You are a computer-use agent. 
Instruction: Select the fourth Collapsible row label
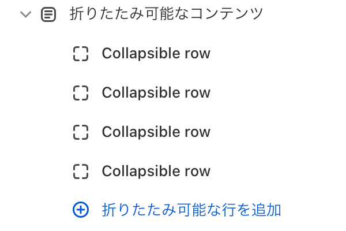click(156, 172)
